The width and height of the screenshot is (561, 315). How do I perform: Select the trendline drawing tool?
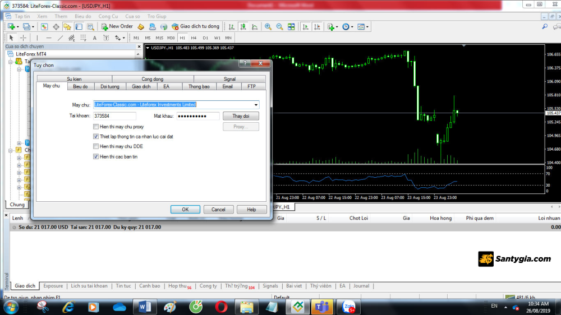point(60,38)
